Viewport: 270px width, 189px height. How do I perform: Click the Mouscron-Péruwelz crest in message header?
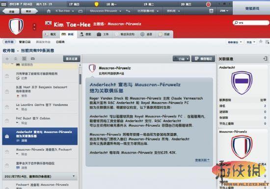(92, 68)
